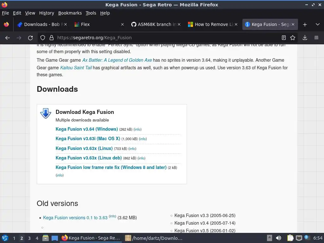Open the removable media eject tray icon
324x243 pixels.
point(270,238)
